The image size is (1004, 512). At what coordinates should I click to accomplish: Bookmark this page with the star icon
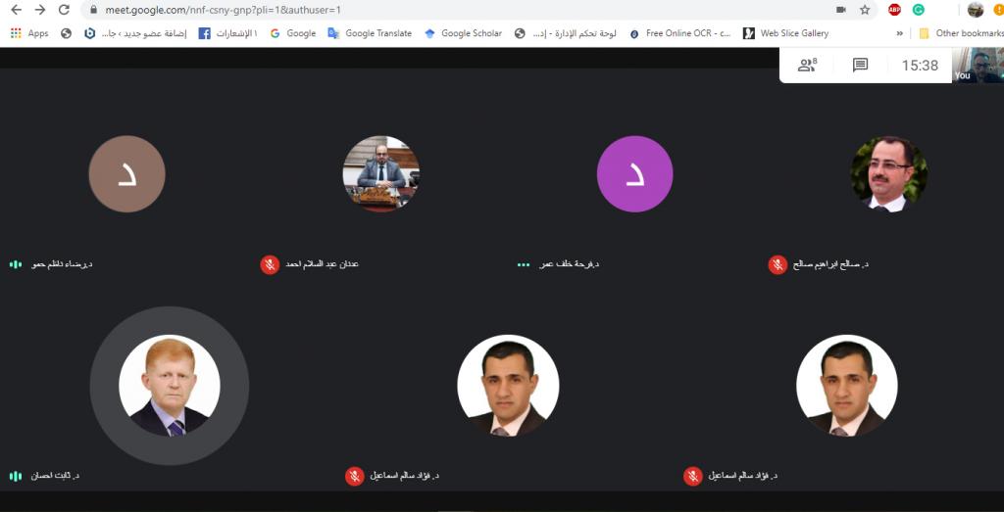865,10
